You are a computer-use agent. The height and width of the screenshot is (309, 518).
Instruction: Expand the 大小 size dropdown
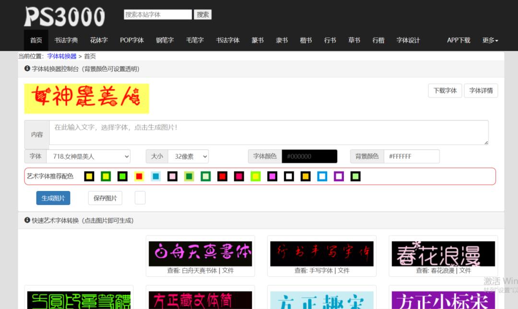(x=188, y=156)
